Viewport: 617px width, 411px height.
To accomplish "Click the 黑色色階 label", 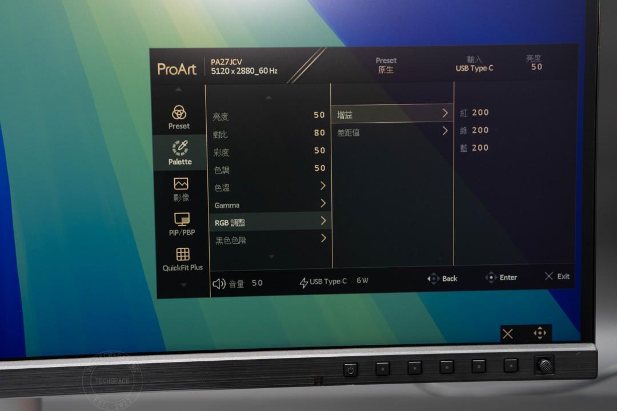I will (231, 240).
